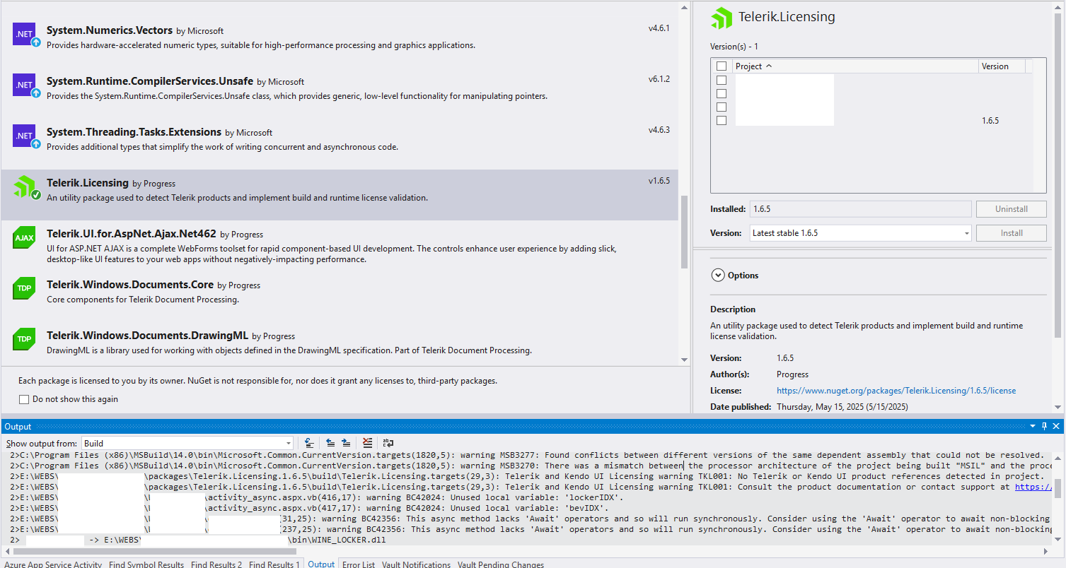The height and width of the screenshot is (568, 1066).
Task: Tick 'Do not show this again' checkbox
Action: coord(24,399)
